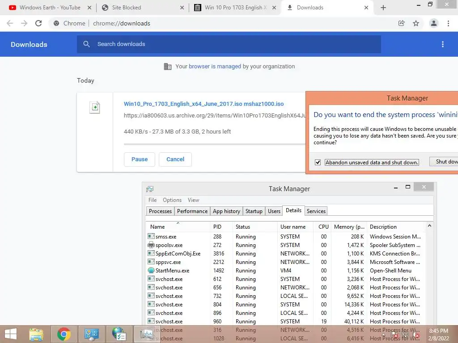Pause the ISO download
Image resolution: width=458 pixels, height=343 pixels.
140,159
